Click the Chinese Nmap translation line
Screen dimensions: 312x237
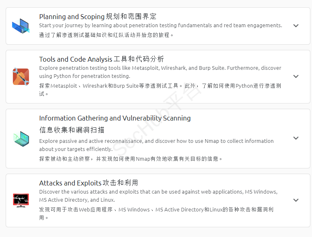tap(130, 159)
